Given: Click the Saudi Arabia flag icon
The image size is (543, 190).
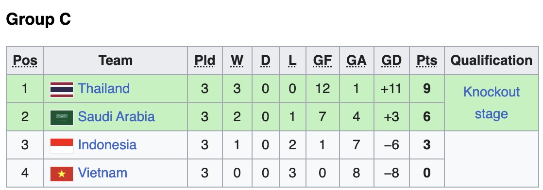Looking at the screenshot, I should tap(62, 117).
